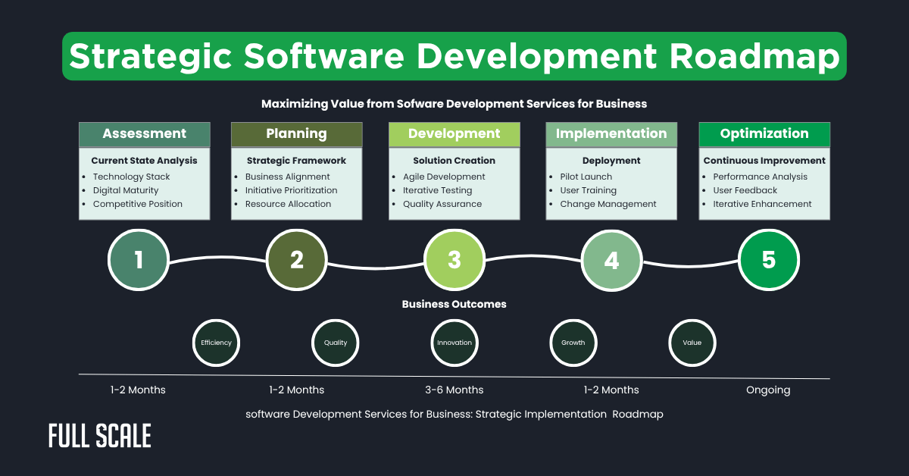Click the Value outcome circle
Screen dimensions: 909x476
[x=692, y=343]
